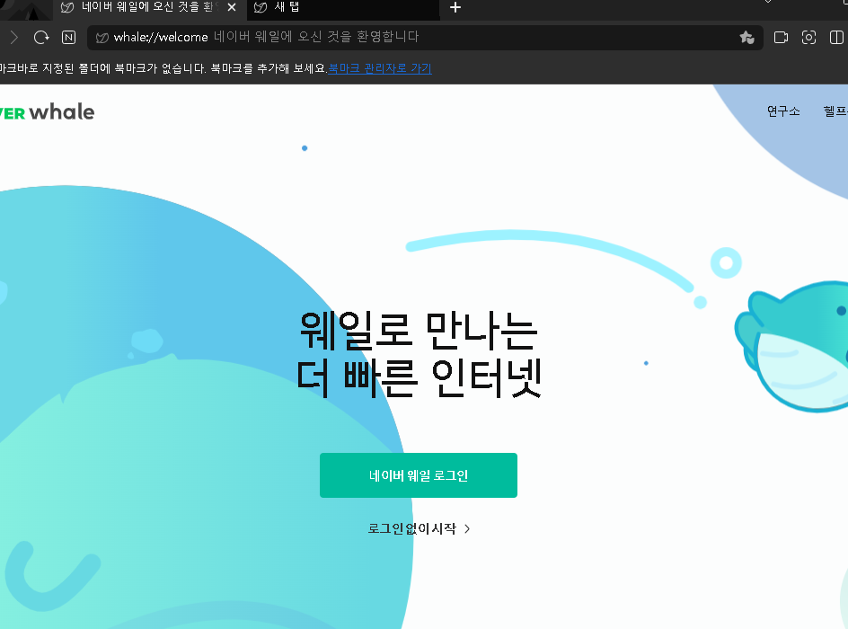Open the media capture tool icon in toolbar
The image size is (848, 629).
(x=781, y=38)
